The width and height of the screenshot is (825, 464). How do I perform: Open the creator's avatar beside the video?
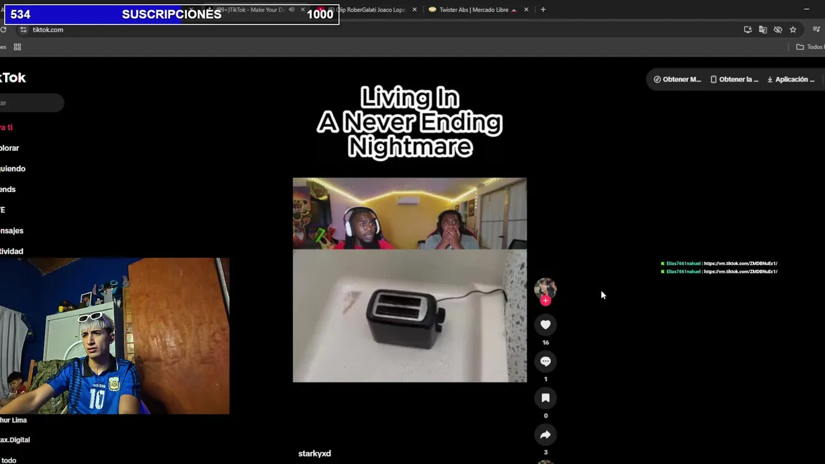tap(545, 288)
